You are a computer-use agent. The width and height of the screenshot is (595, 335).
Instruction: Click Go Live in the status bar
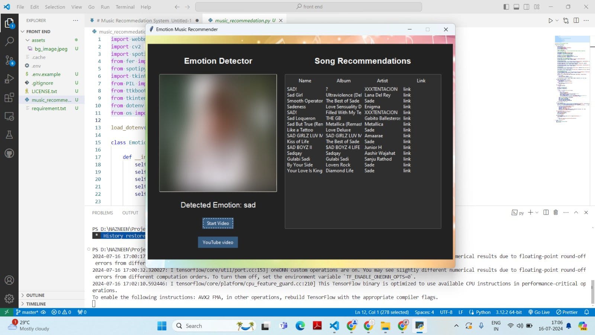coord(538,312)
